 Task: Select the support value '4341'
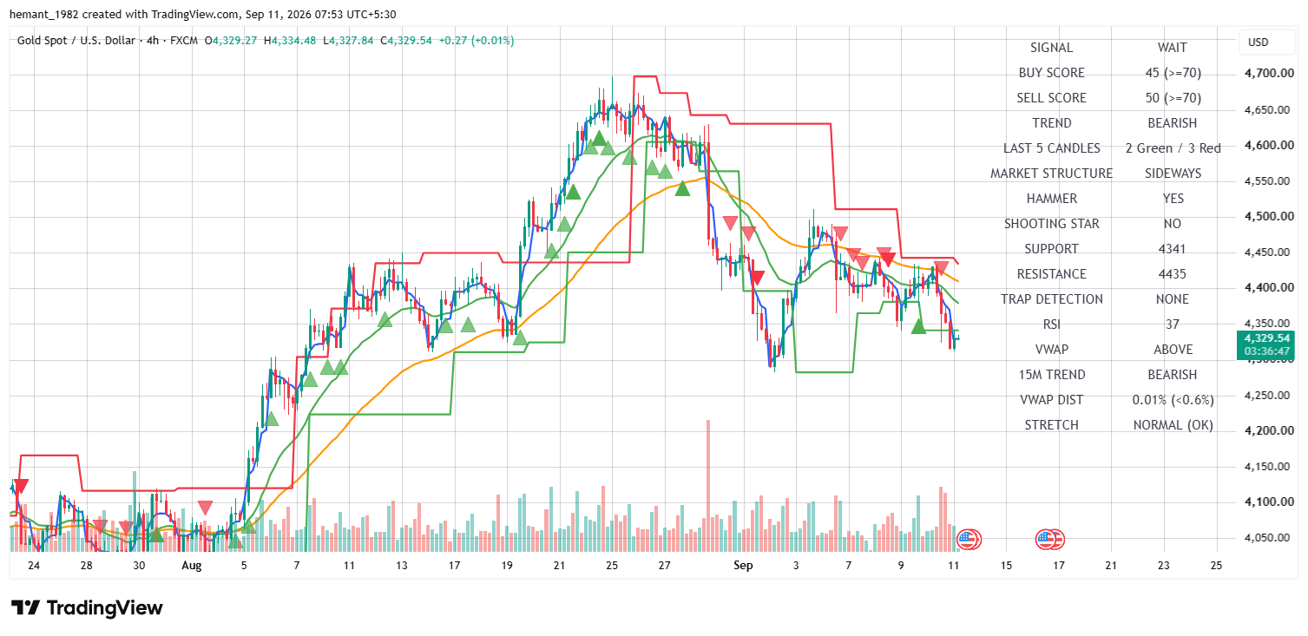point(1173,249)
